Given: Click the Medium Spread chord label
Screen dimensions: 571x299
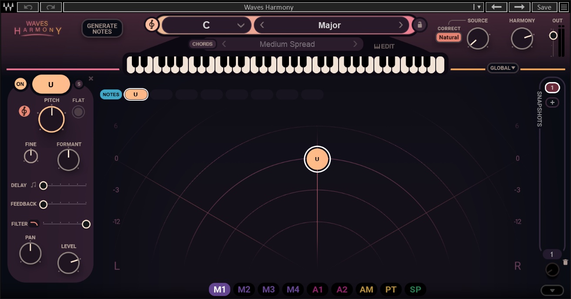Looking at the screenshot, I should [x=287, y=44].
